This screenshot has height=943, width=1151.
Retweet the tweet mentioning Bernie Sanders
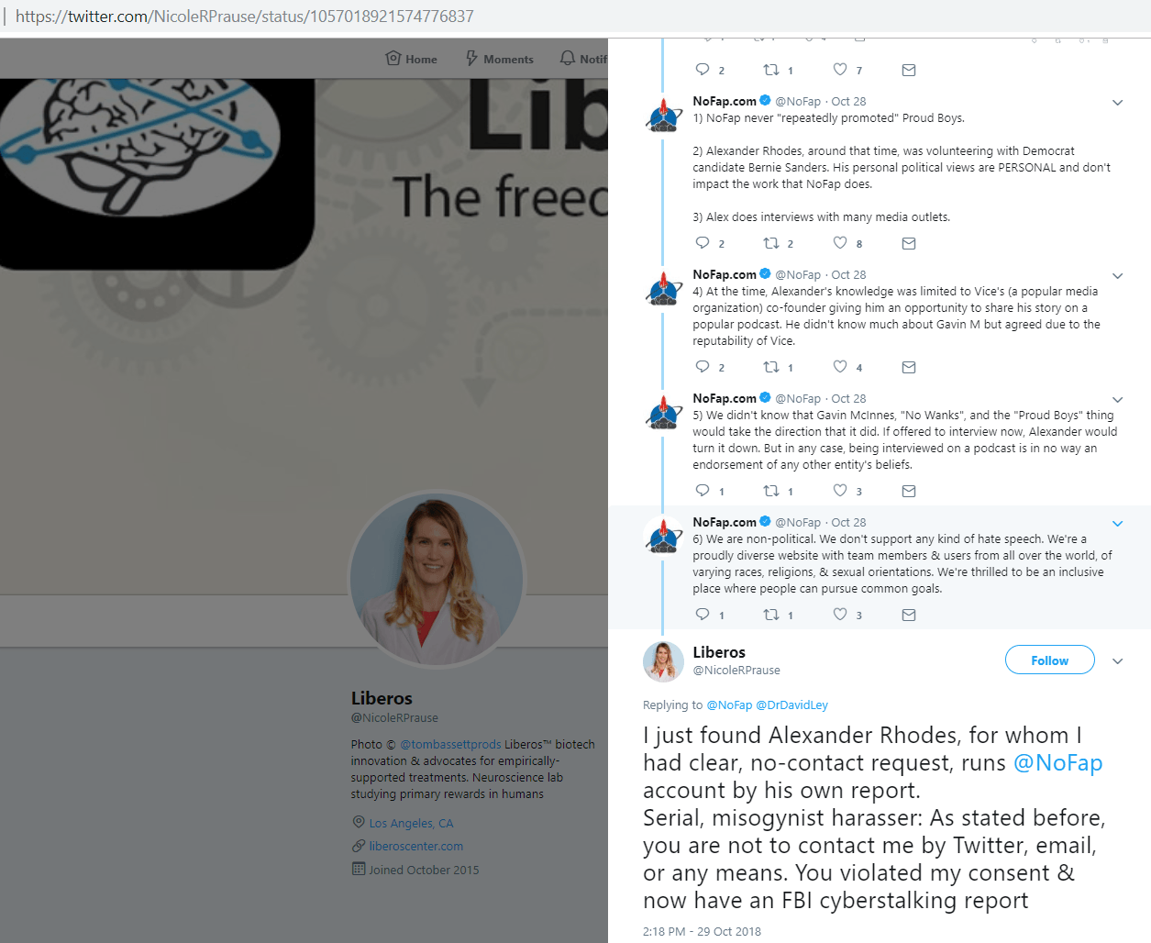771,243
